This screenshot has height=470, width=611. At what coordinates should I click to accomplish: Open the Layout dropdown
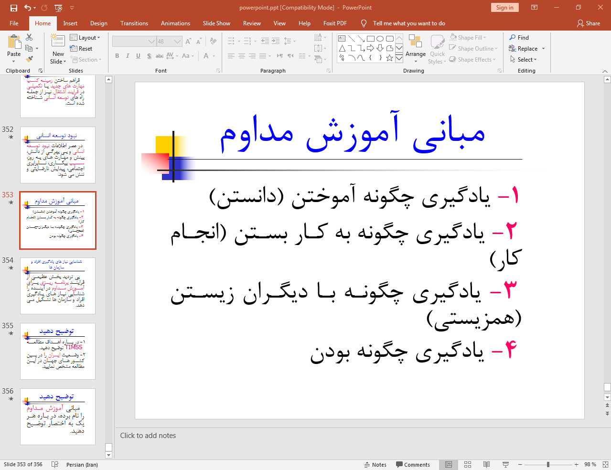point(85,37)
